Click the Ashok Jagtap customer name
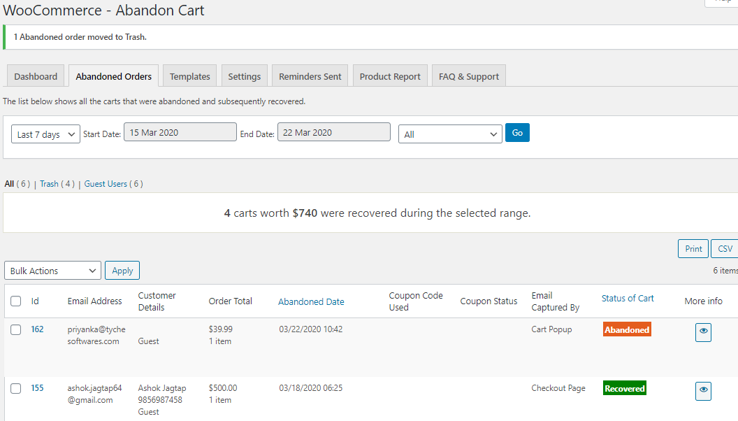The image size is (738, 421). click(x=162, y=388)
